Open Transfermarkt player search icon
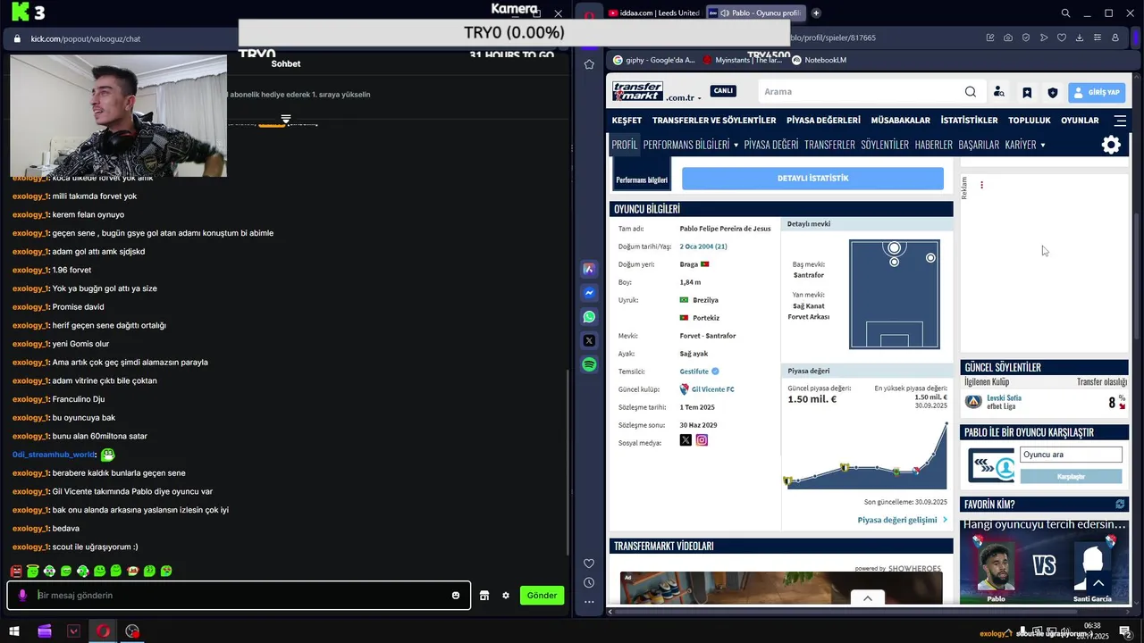Screen dimensions: 1144x643 (999, 92)
